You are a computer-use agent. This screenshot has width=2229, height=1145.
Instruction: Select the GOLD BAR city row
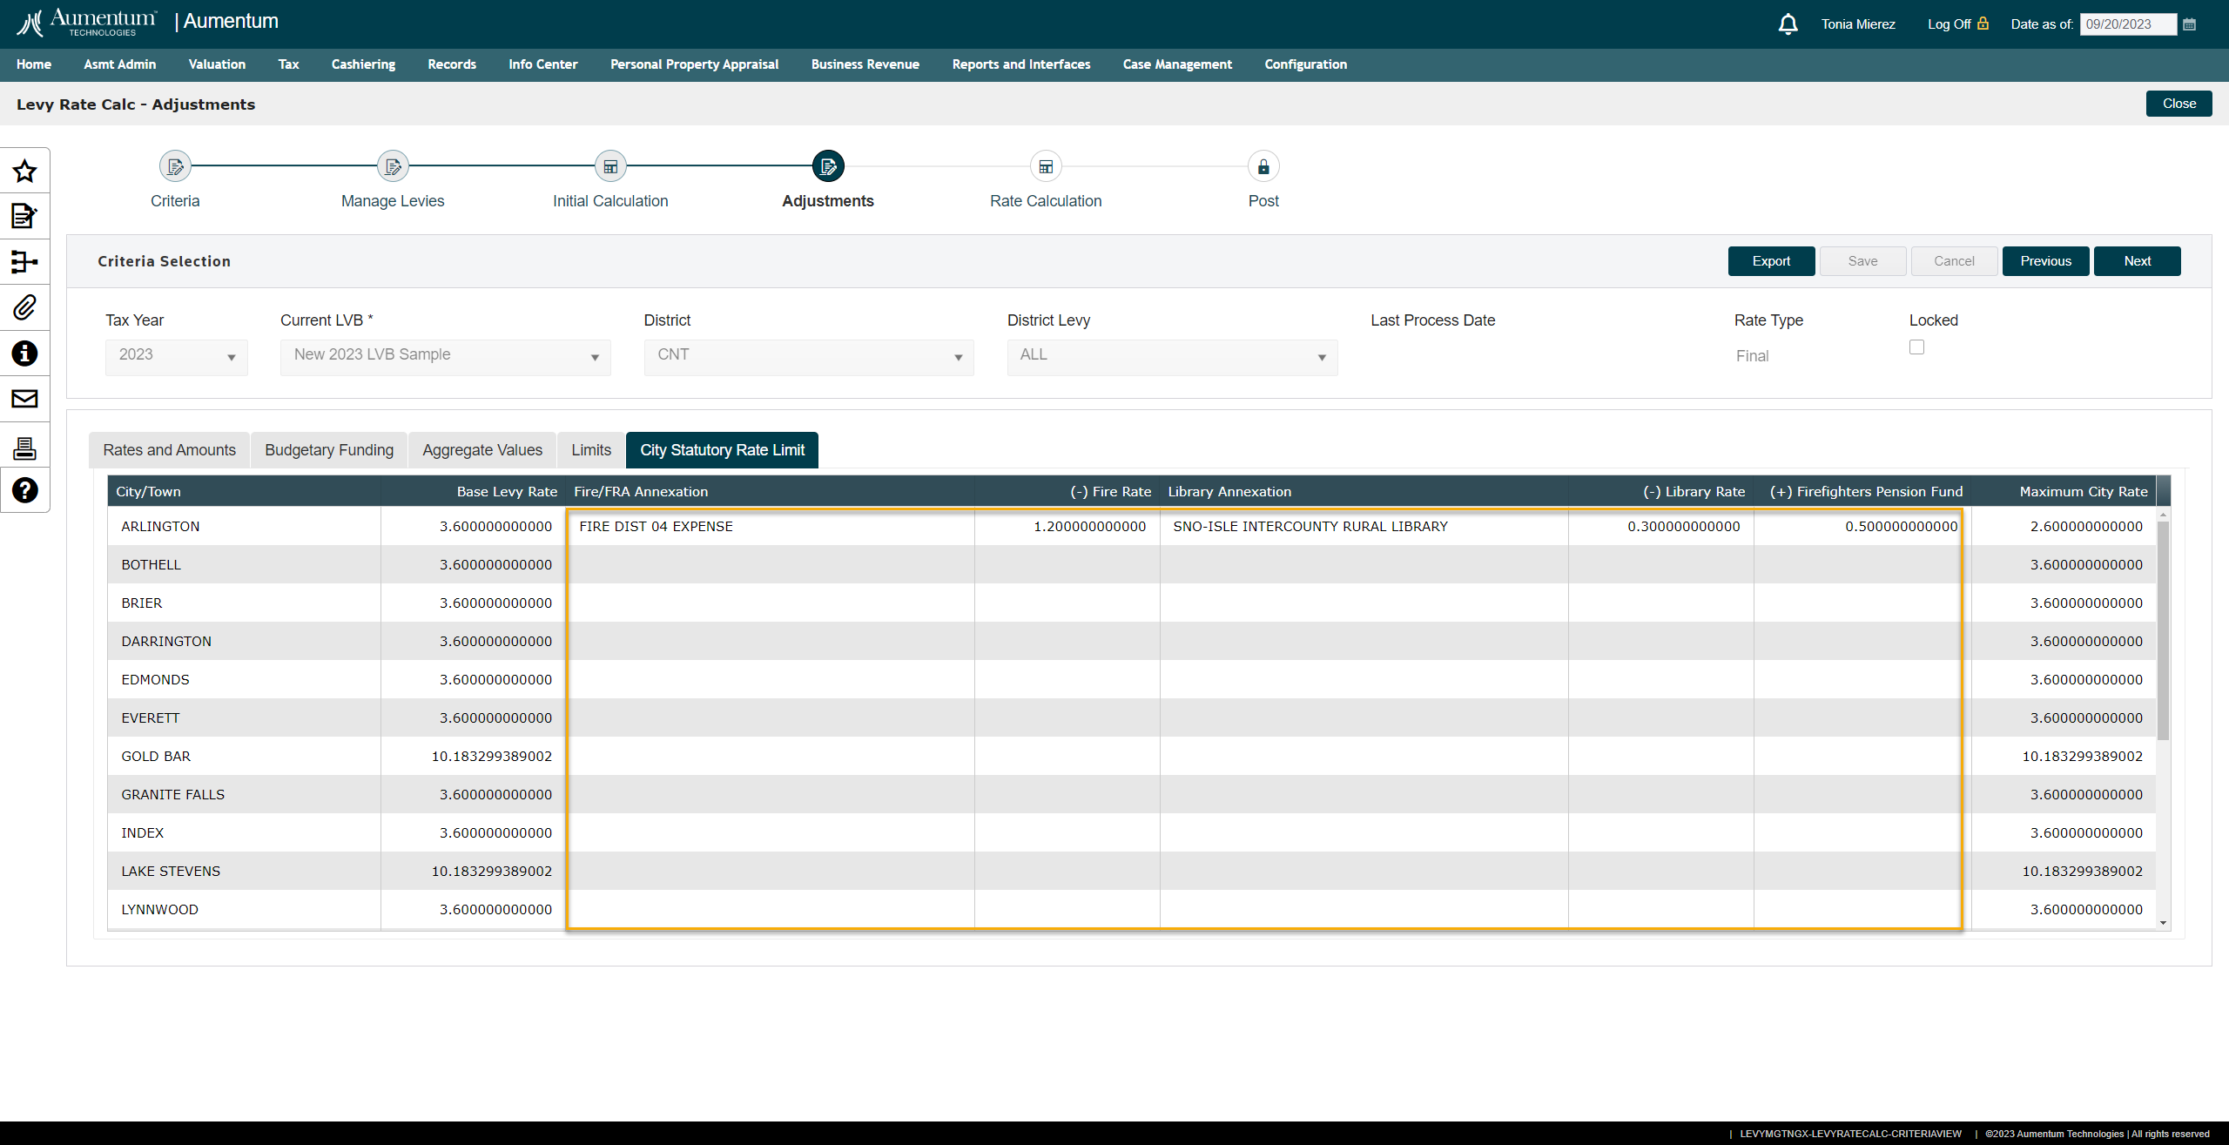1132,756
